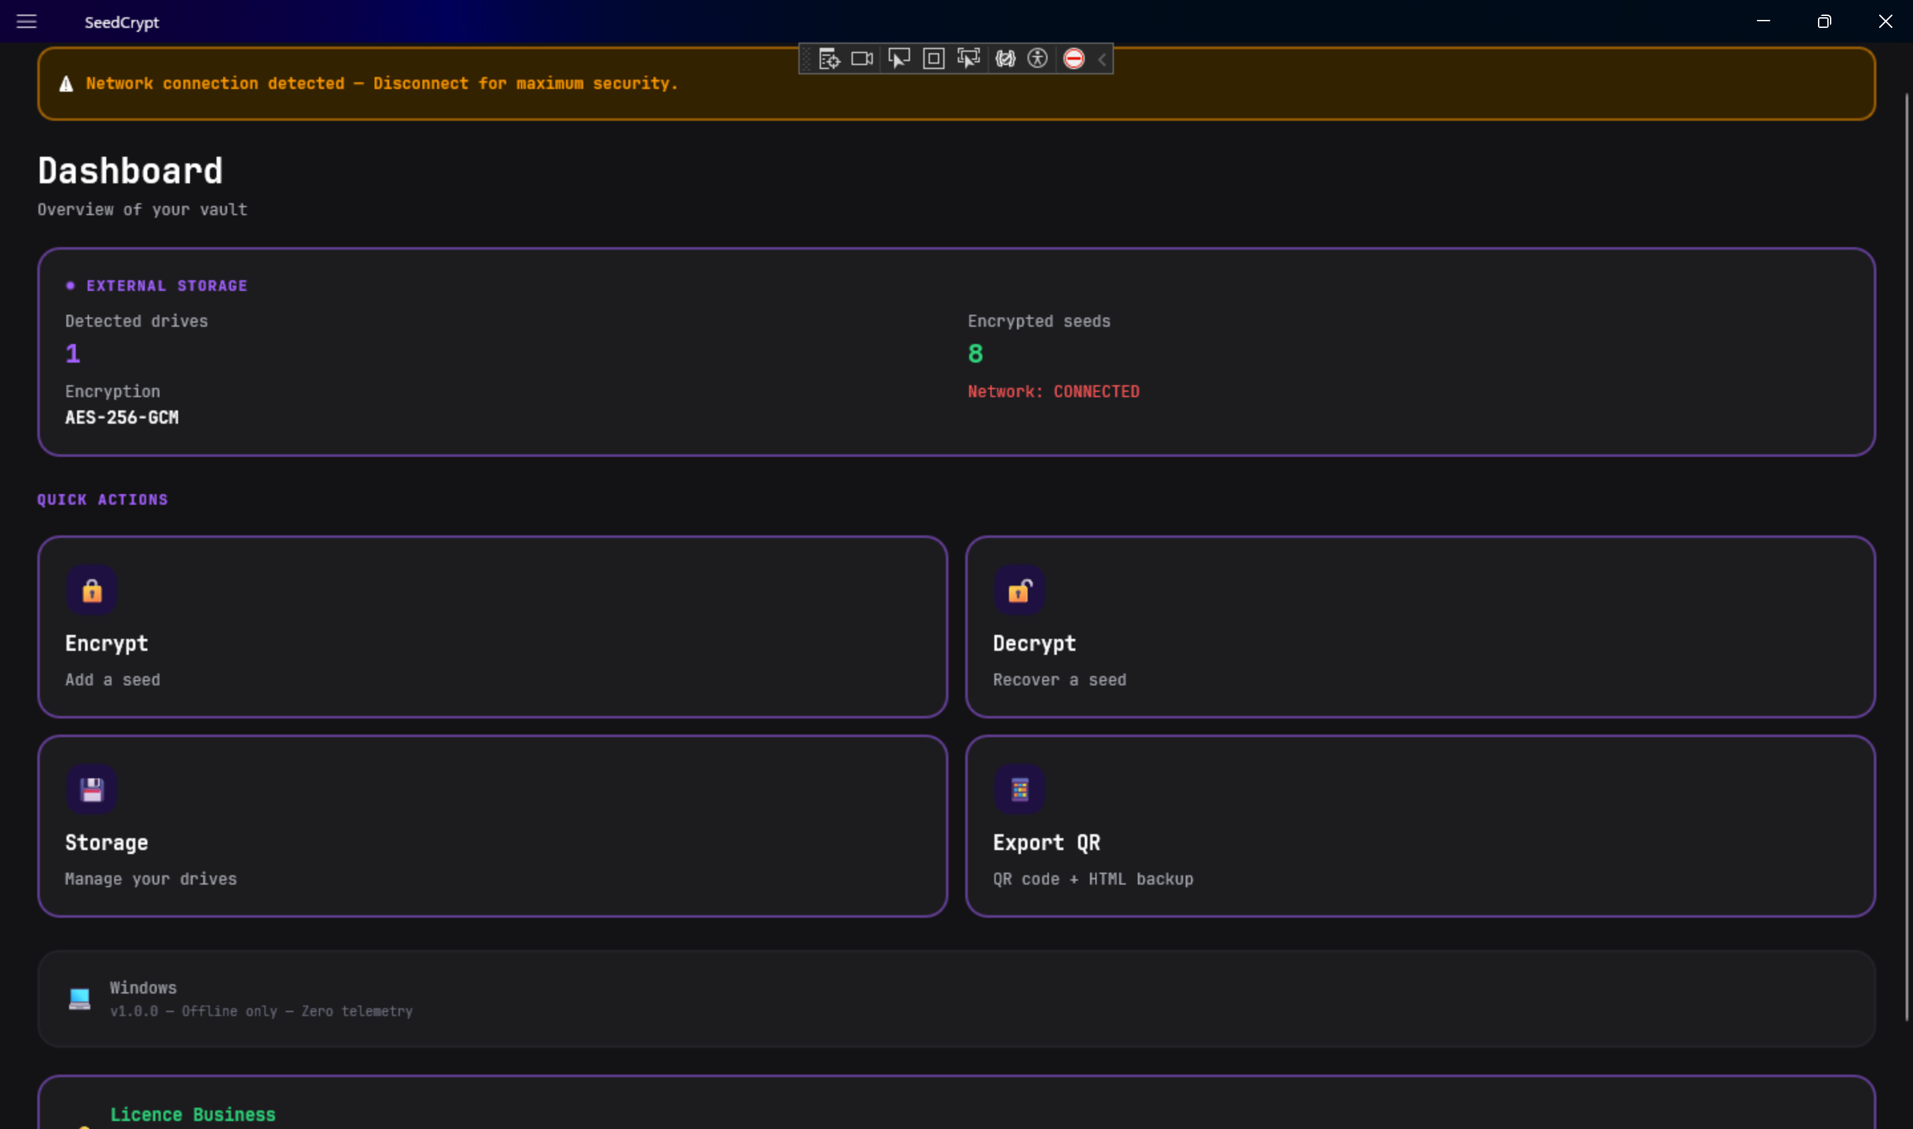Grab the debug toolbar's dotted drag handle

point(806,58)
